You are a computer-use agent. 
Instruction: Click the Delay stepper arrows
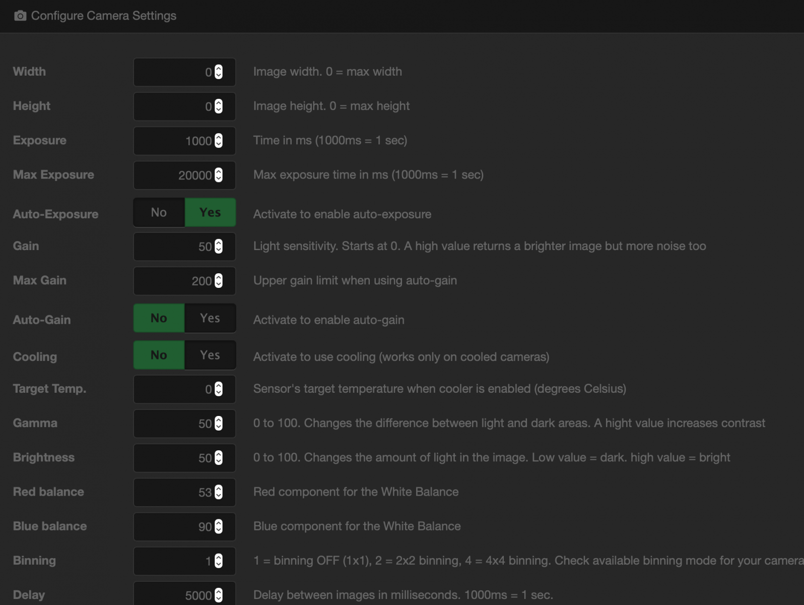(x=219, y=595)
